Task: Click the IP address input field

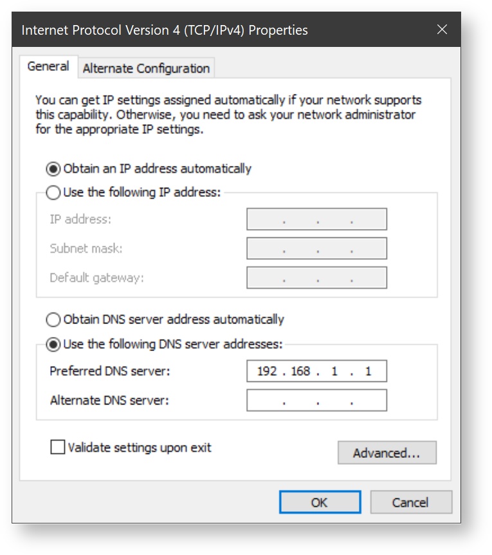Action: 316,219
